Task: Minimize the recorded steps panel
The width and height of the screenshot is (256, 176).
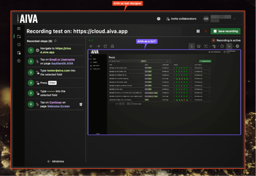Action: tap(55, 162)
